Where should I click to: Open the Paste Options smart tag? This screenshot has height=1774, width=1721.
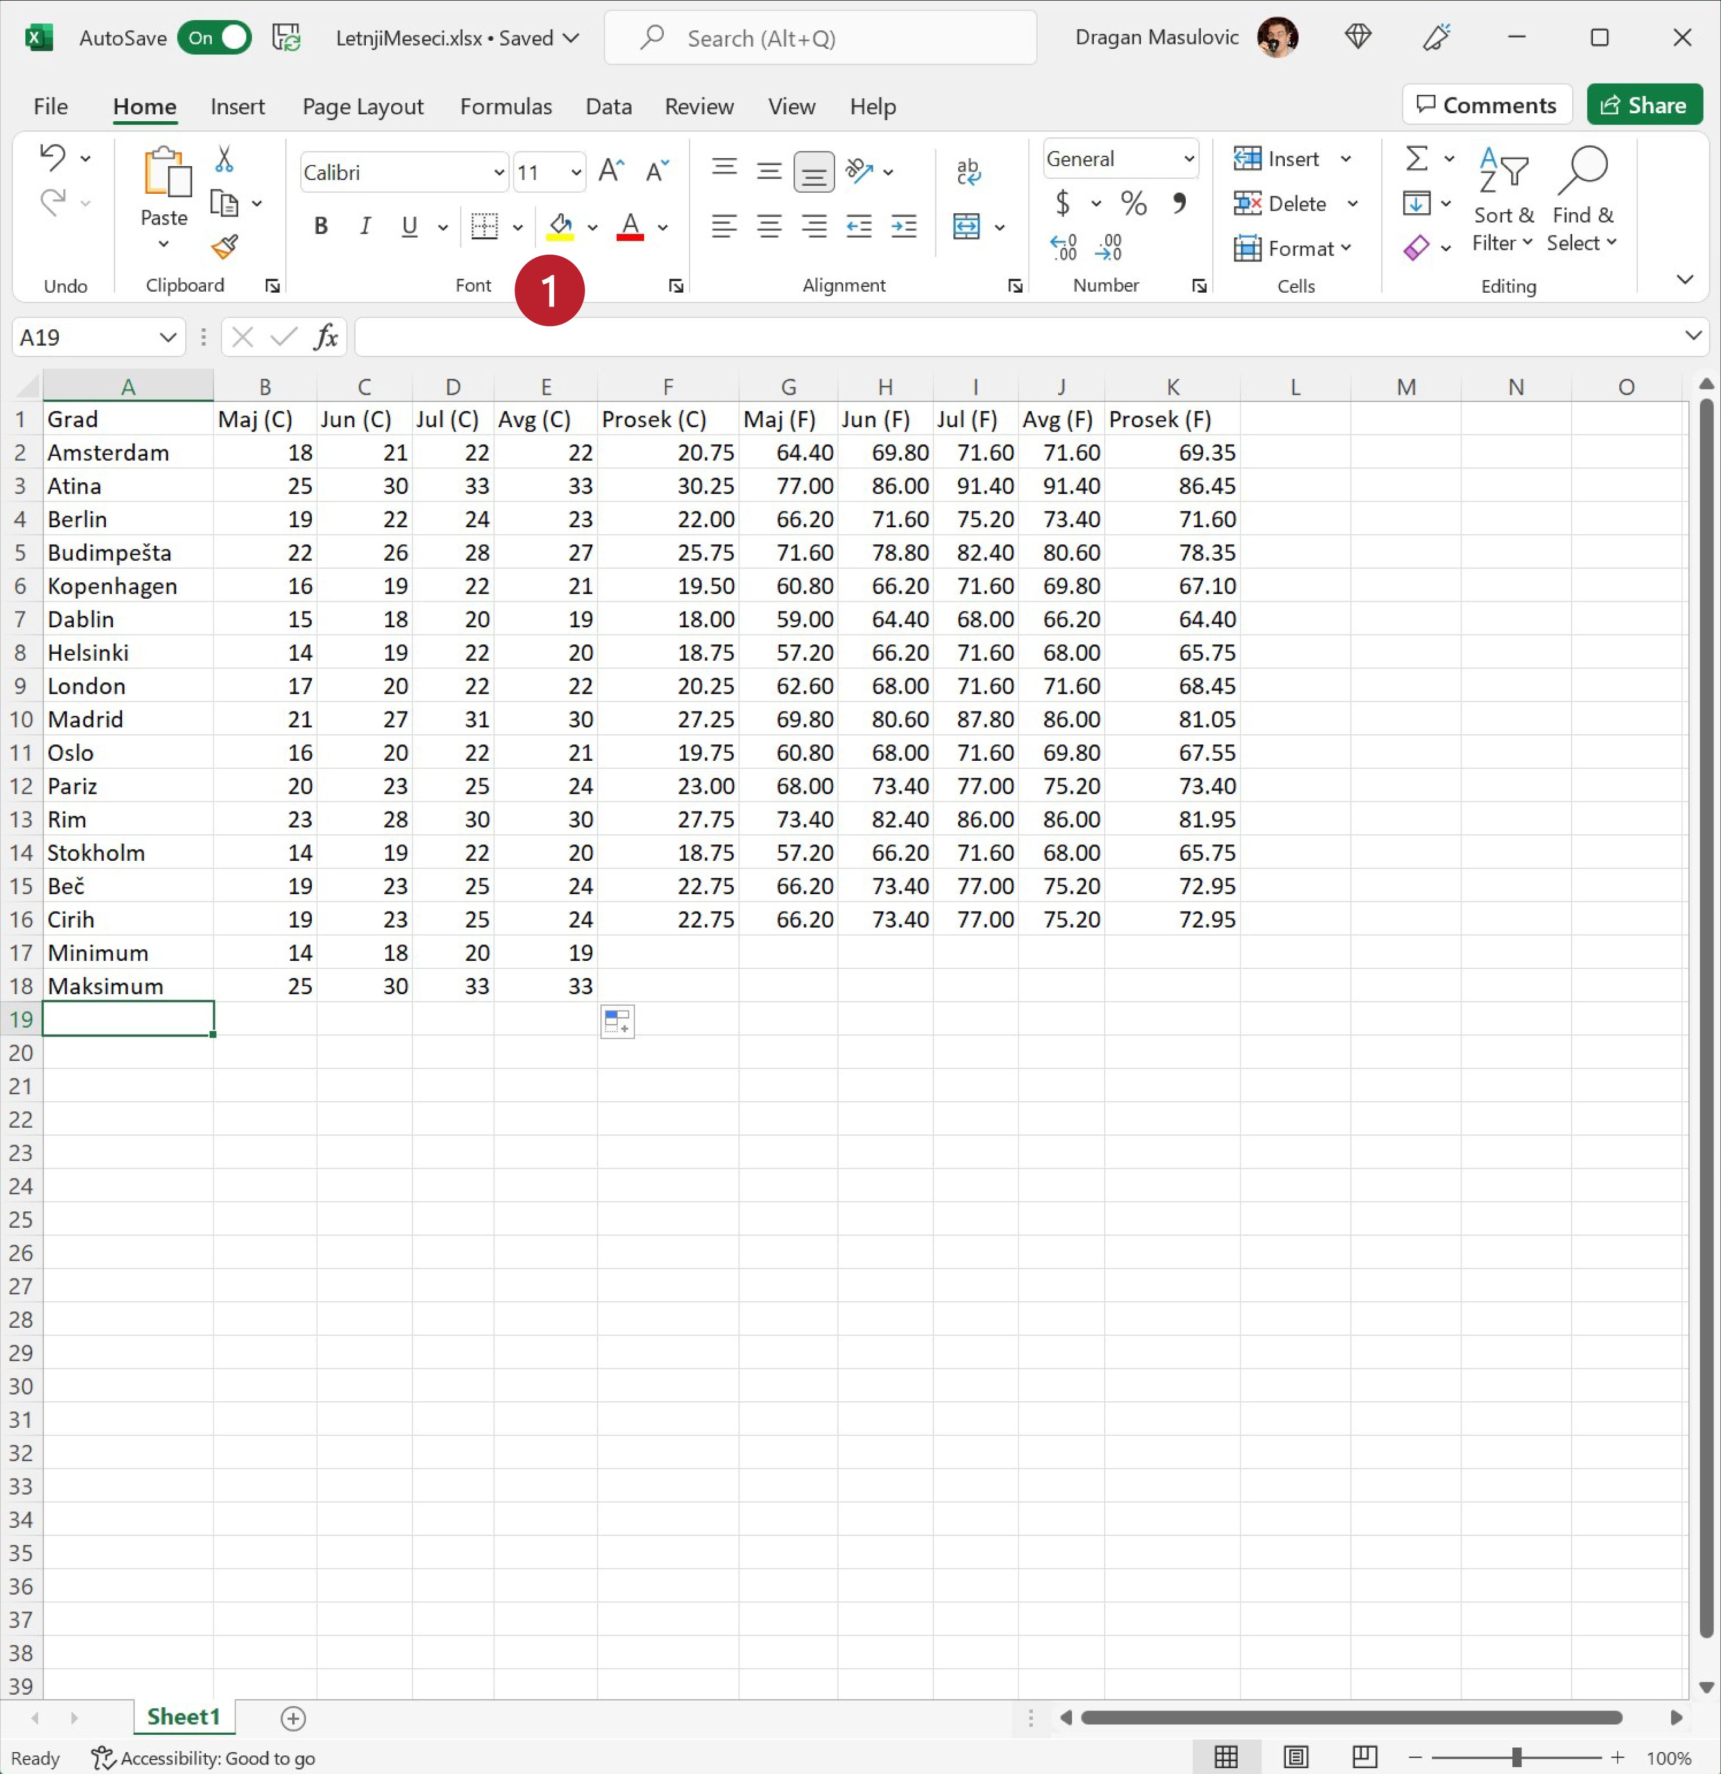[617, 1022]
